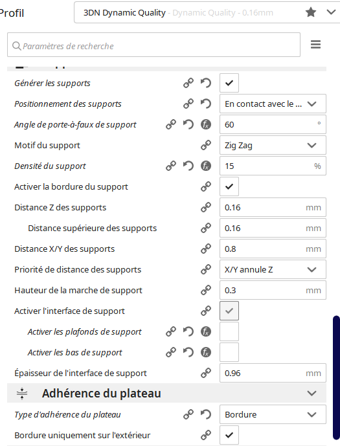
Task: Select X/Y annule Z priority dropdown
Action: pyautogui.click(x=273, y=270)
